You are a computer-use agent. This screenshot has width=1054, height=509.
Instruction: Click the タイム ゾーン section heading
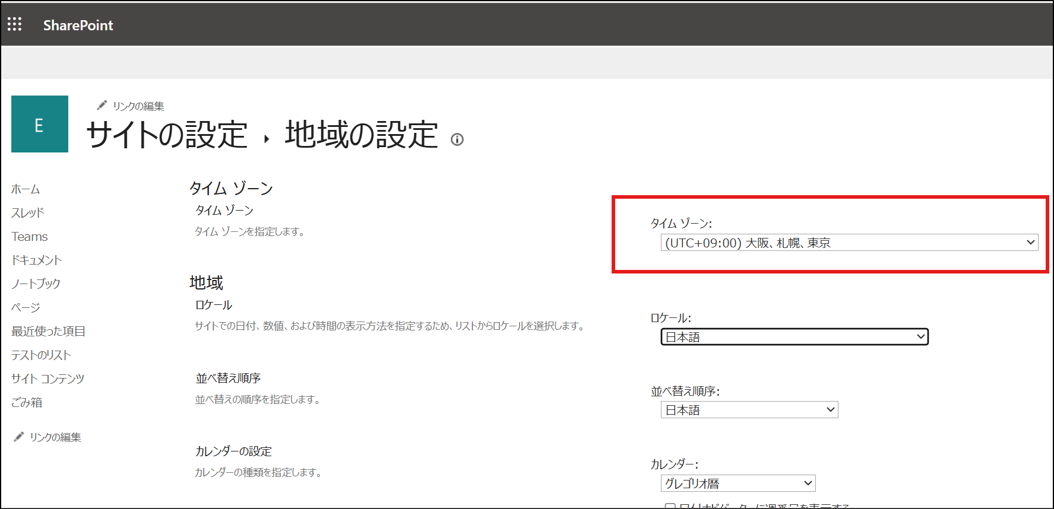tap(231, 188)
